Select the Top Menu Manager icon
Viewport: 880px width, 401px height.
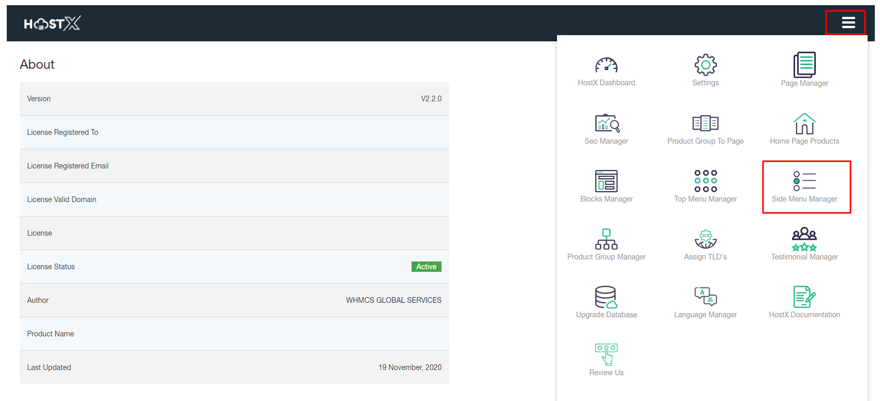point(705,181)
